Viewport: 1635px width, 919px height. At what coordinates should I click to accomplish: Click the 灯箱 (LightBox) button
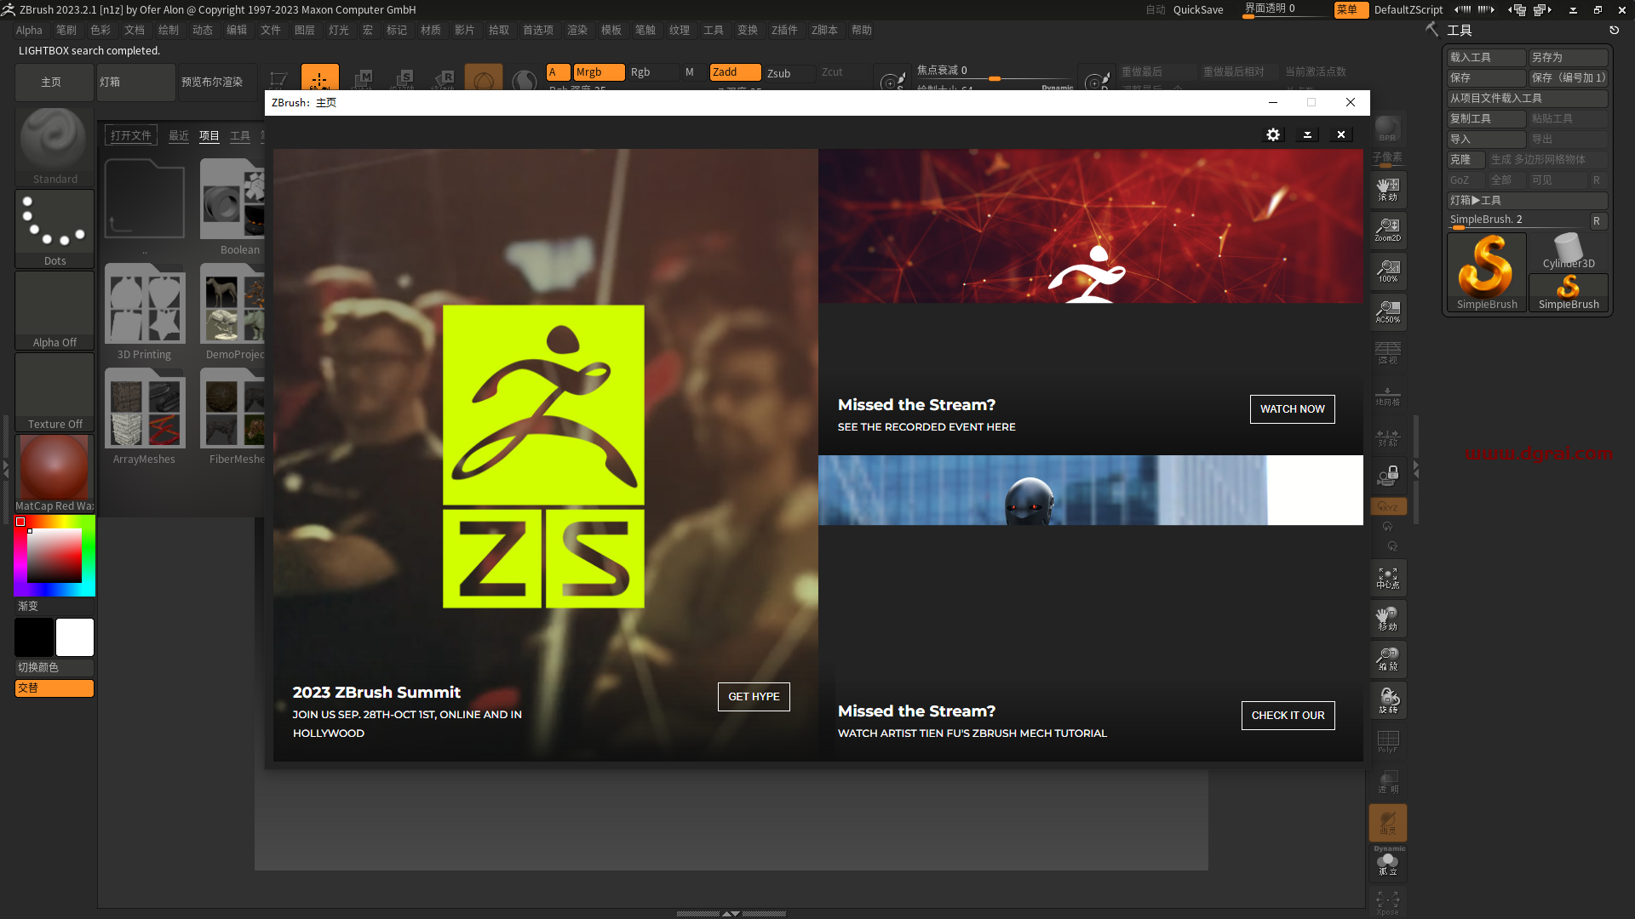pos(135,83)
